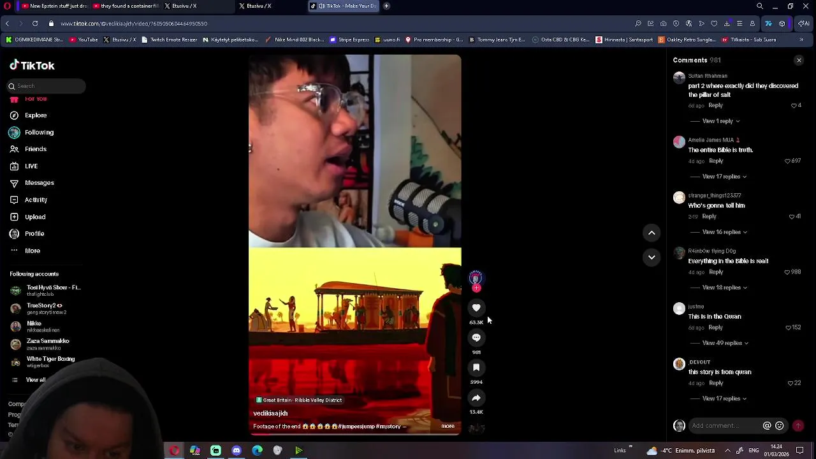816x459 pixels.
Task: Follow creator via red plus badge
Action: [476, 288]
